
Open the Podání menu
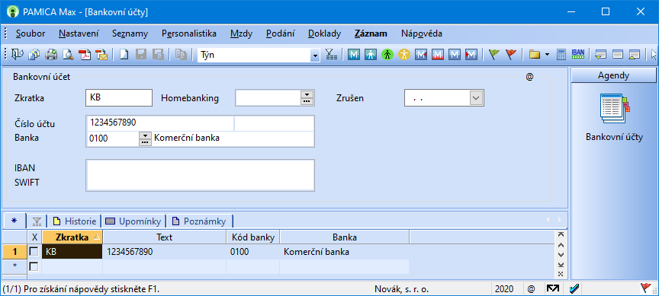281,33
